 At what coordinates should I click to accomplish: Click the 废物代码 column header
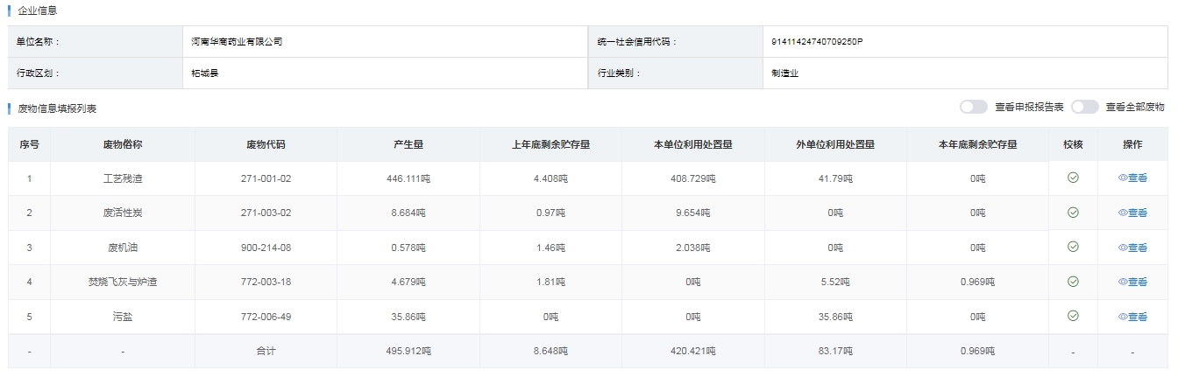266,144
